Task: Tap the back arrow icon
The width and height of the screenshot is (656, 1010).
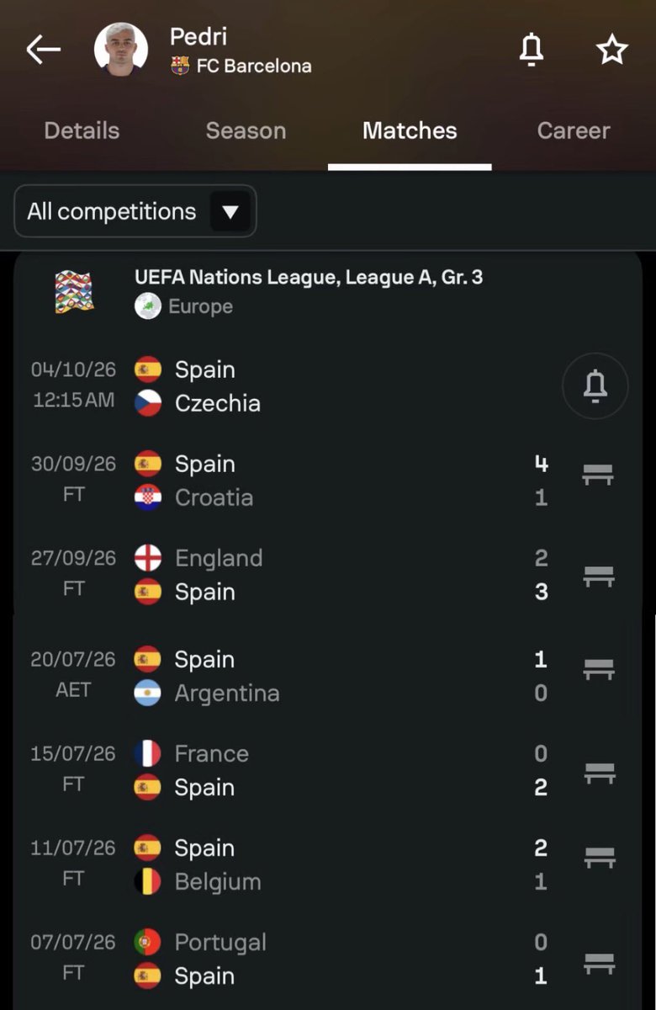Action: pyautogui.click(x=43, y=50)
